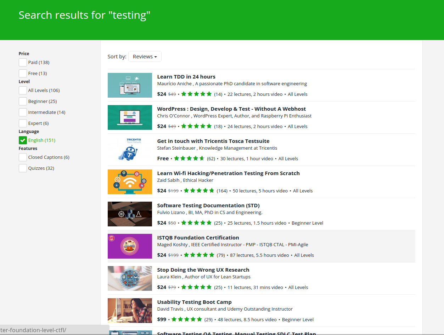Check the Free (13) price filter

point(23,74)
